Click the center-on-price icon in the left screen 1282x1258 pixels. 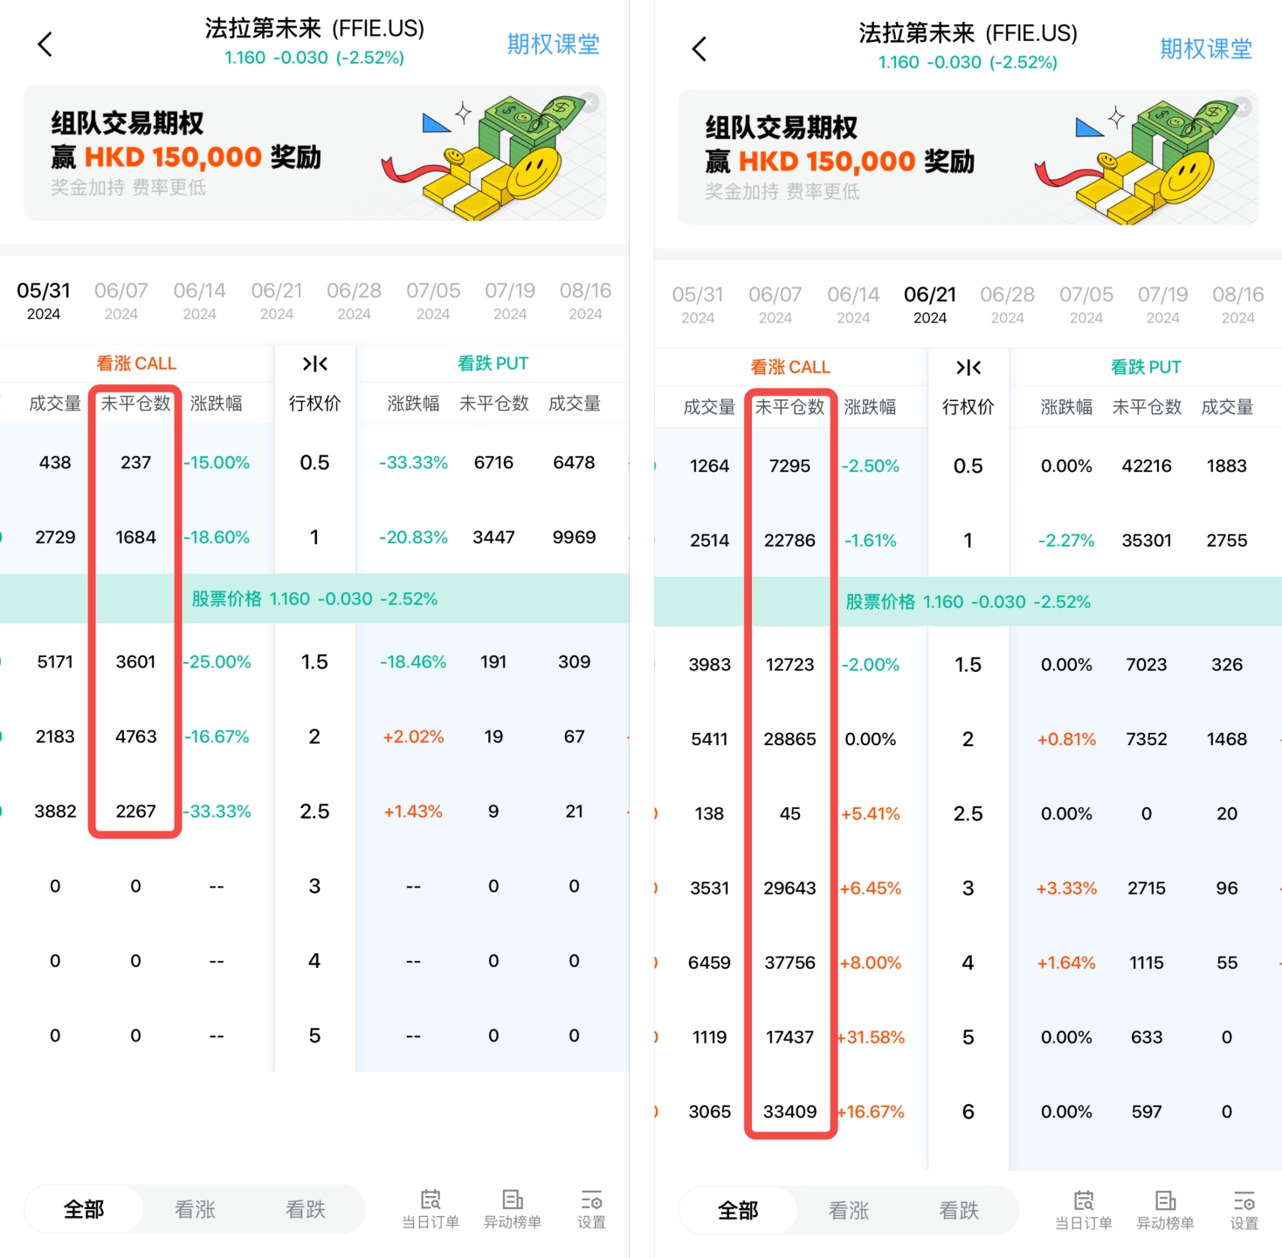click(x=315, y=363)
